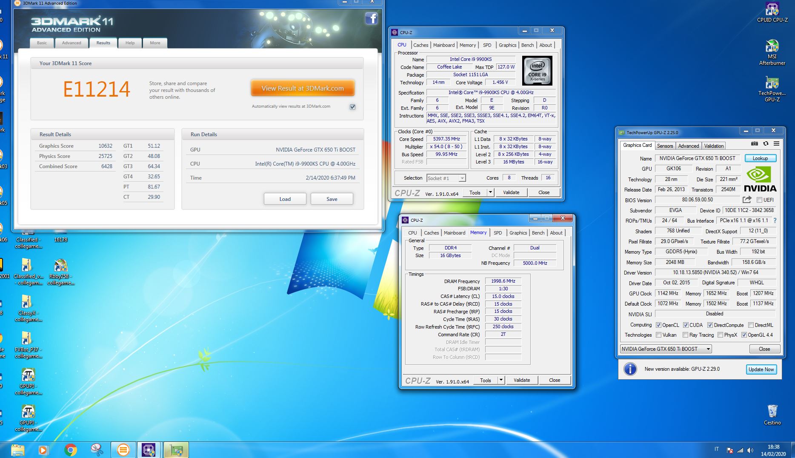Open the CPUID CPU-Z desktop shortcut

tap(772, 12)
